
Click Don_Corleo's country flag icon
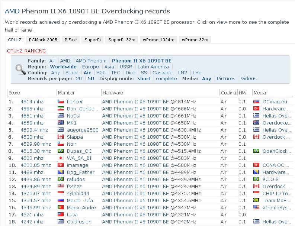(61, 109)
